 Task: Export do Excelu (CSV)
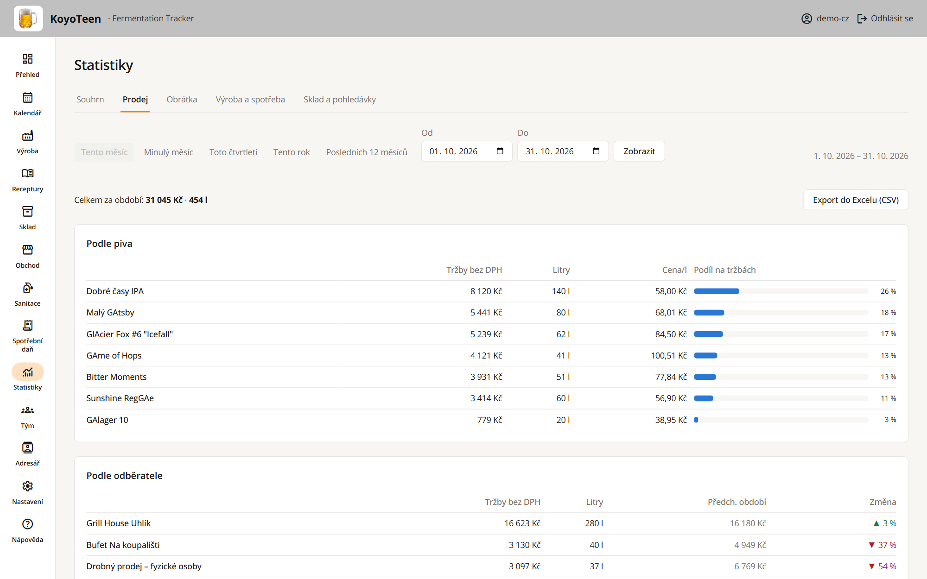point(856,200)
